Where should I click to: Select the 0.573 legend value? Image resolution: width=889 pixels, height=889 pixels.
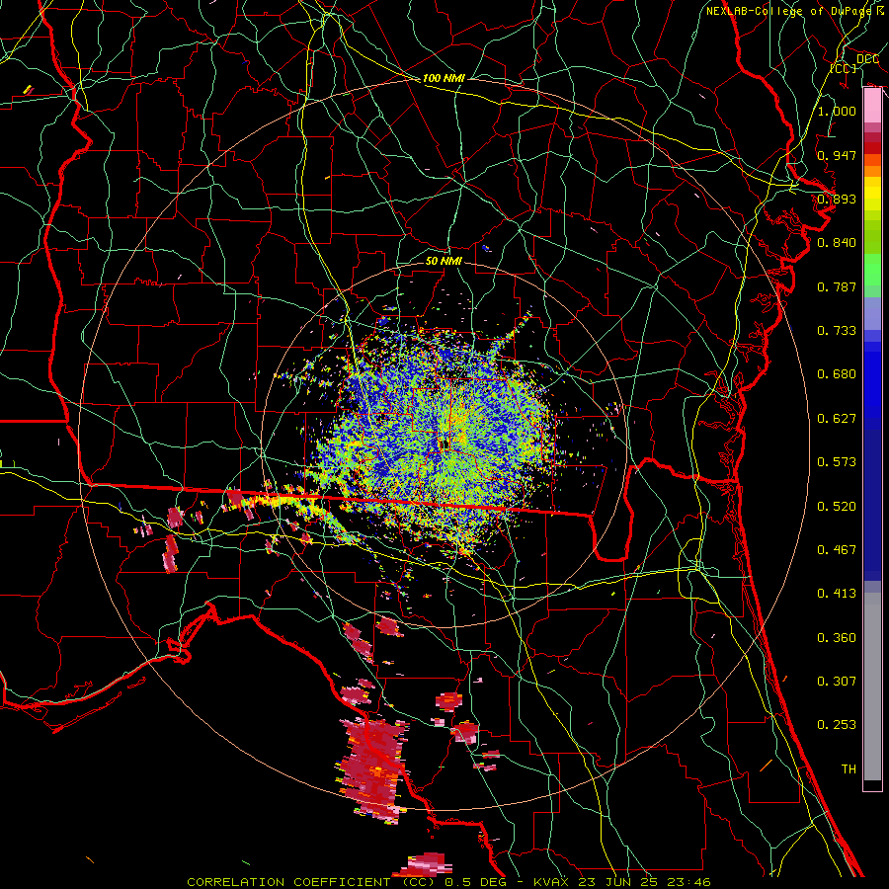click(837, 462)
